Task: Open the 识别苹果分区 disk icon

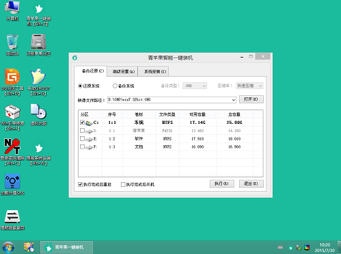Action: [38, 45]
